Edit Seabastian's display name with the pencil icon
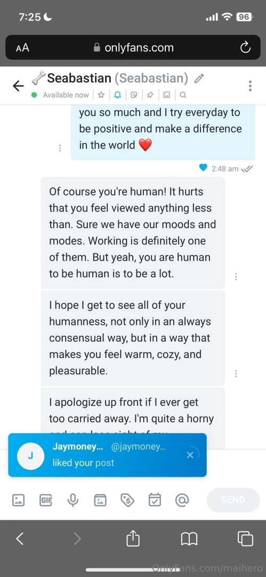 199,79
